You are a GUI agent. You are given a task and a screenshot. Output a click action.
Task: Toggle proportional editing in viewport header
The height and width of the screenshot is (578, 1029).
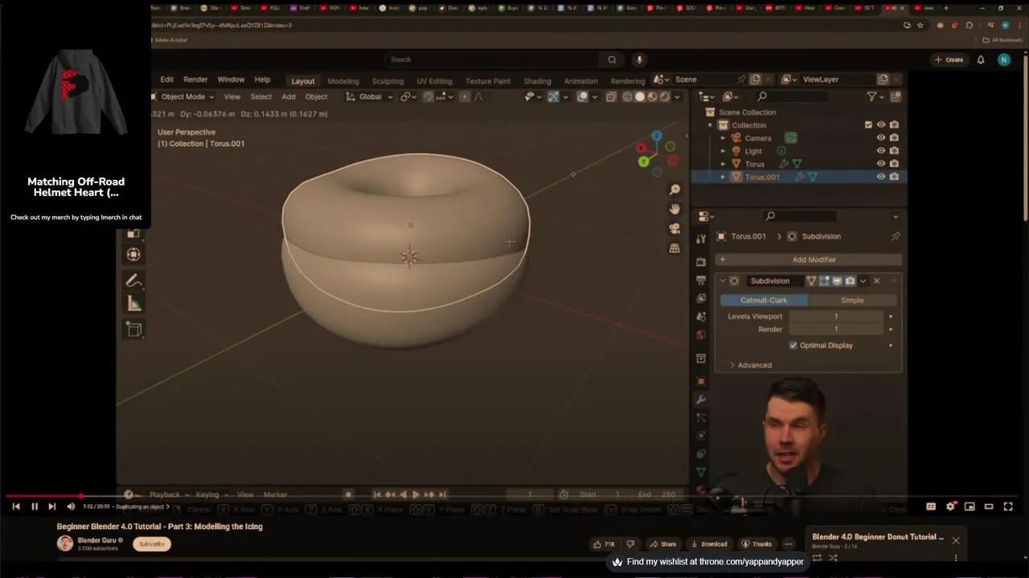[x=465, y=96]
